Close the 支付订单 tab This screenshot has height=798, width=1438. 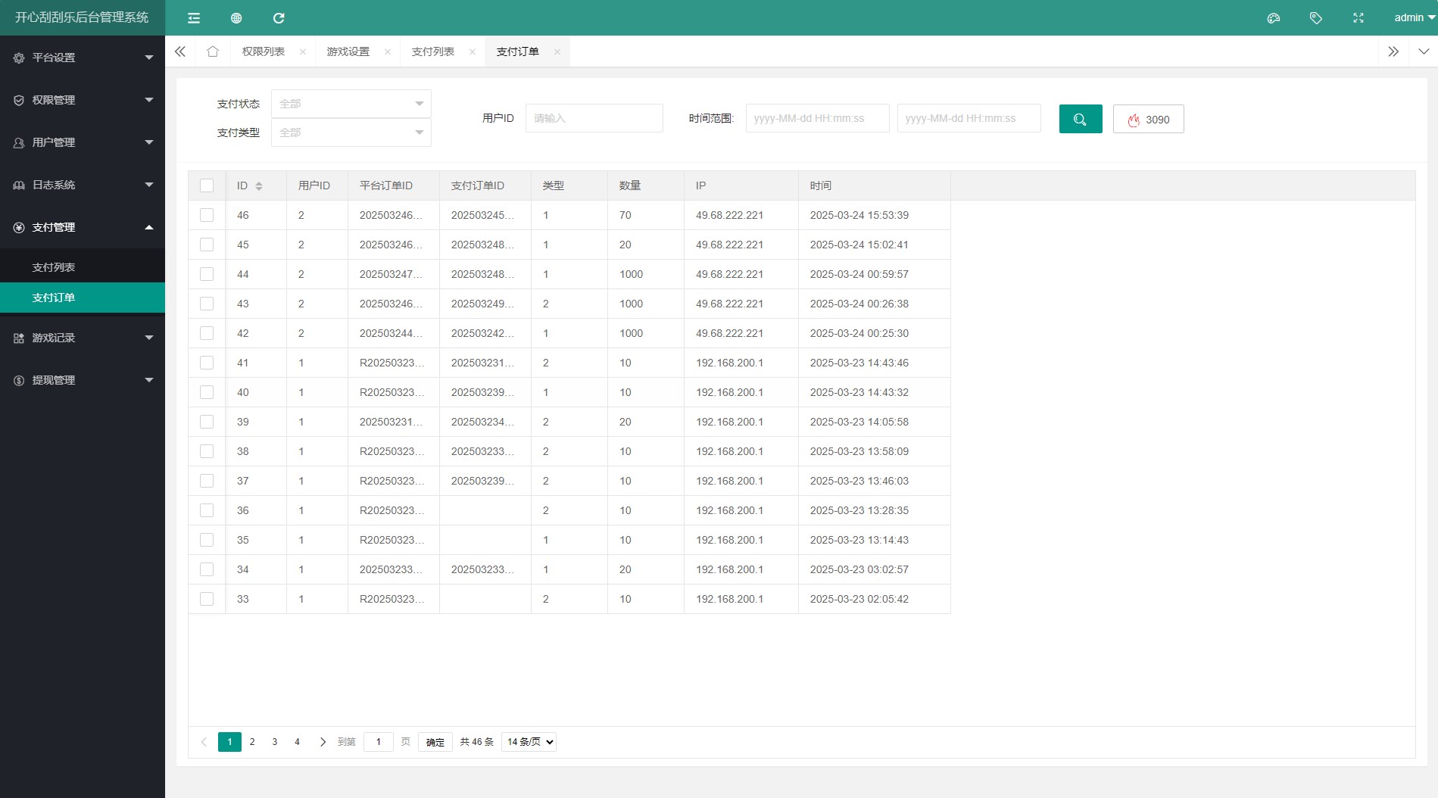557,51
